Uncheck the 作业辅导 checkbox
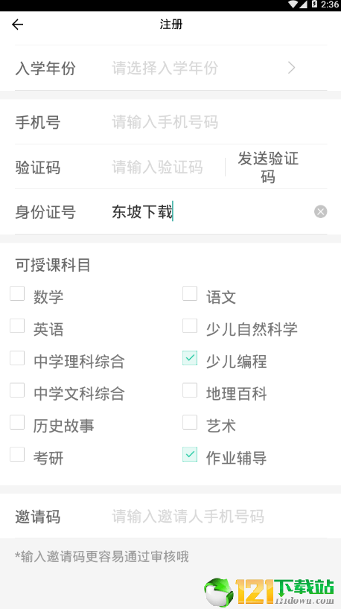The width and height of the screenshot is (341, 609). (190, 454)
